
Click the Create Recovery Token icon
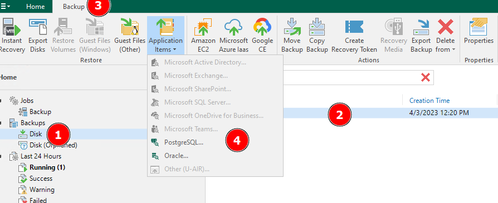click(x=354, y=36)
